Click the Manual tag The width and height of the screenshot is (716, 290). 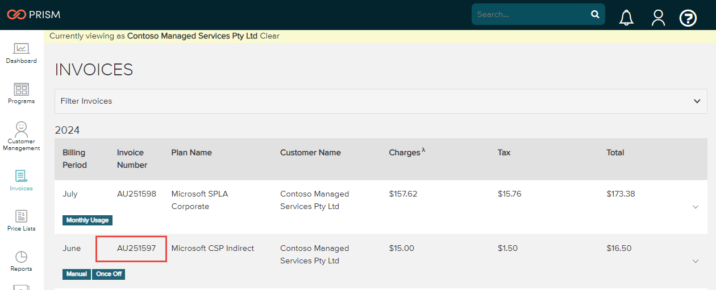coord(77,274)
